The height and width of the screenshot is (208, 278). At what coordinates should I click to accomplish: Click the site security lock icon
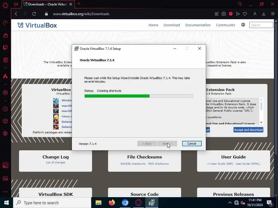point(46,14)
